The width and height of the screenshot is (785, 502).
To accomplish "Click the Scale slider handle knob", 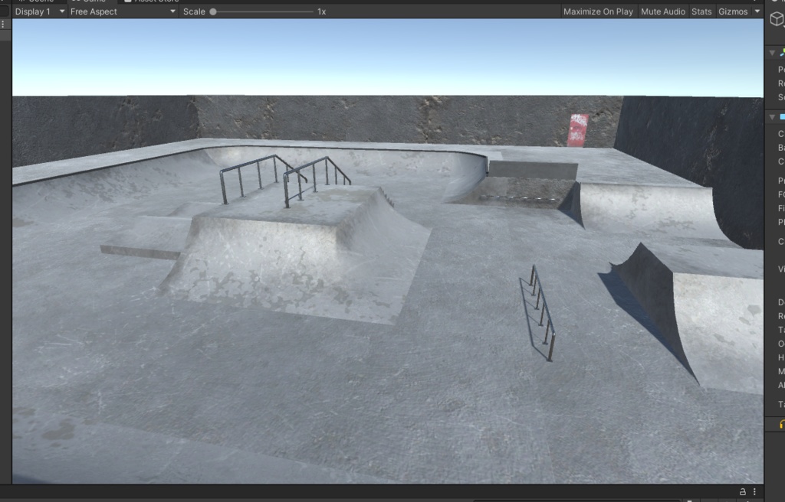I will pos(215,11).
